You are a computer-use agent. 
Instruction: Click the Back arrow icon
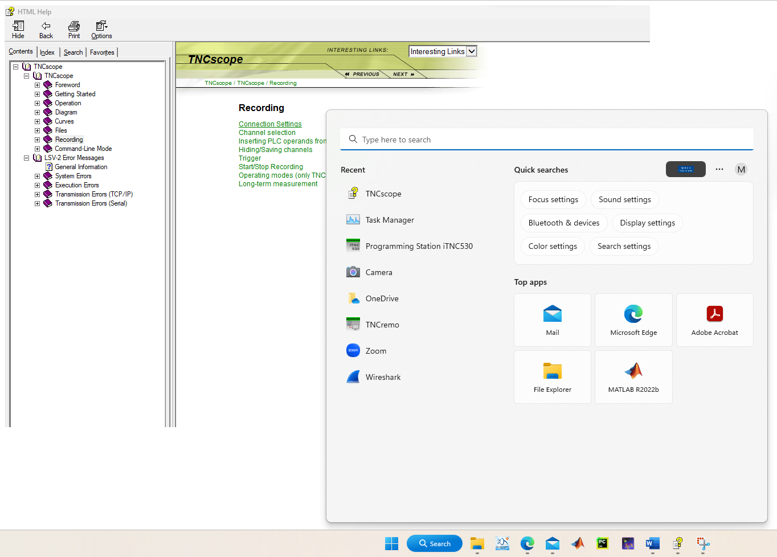click(46, 26)
